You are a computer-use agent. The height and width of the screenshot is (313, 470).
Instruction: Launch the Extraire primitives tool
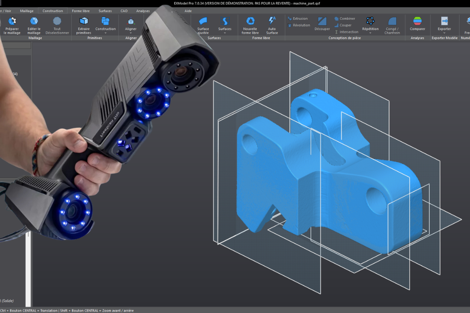pyautogui.click(x=84, y=25)
